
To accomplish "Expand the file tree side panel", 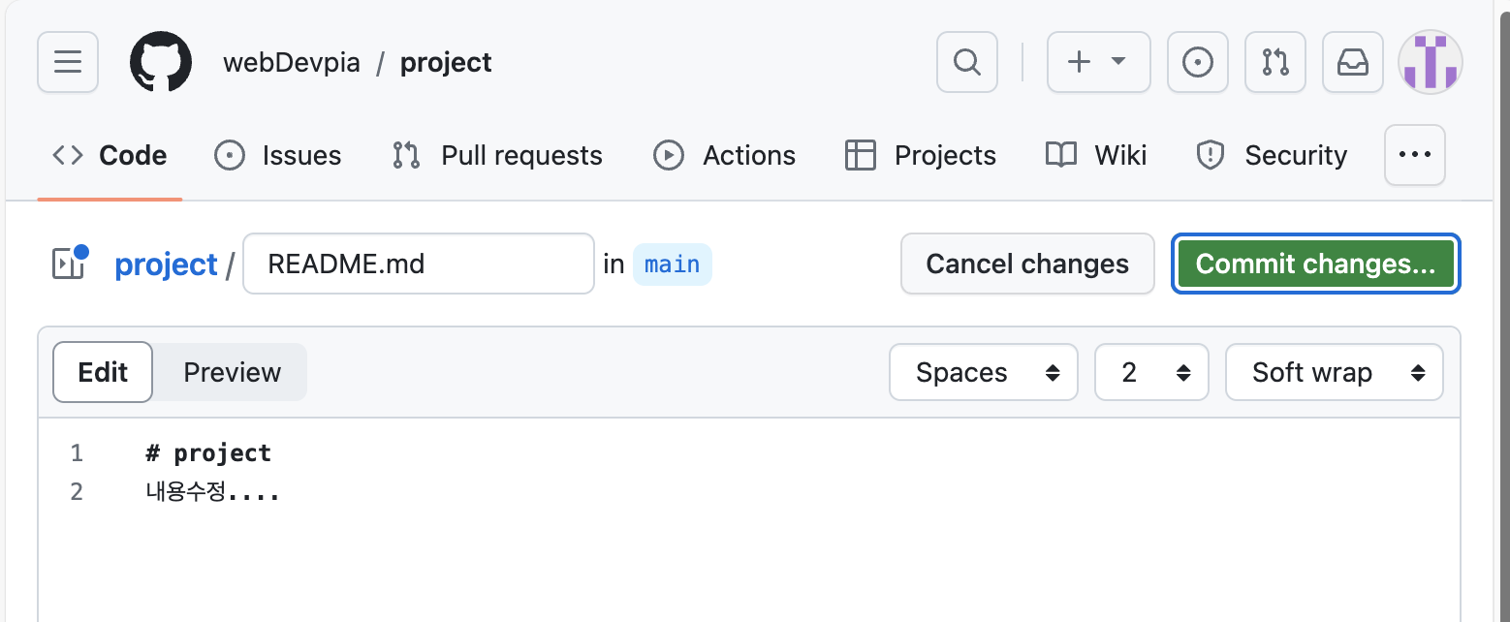I will coord(69,264).
